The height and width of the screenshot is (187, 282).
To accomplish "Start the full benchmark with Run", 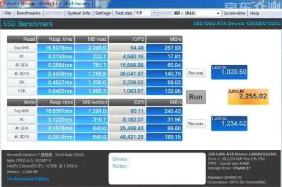I will [x=196, y=97].
